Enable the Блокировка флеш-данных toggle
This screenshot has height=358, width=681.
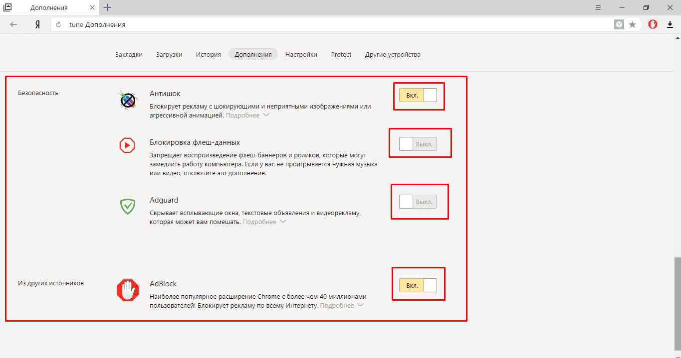418,144
